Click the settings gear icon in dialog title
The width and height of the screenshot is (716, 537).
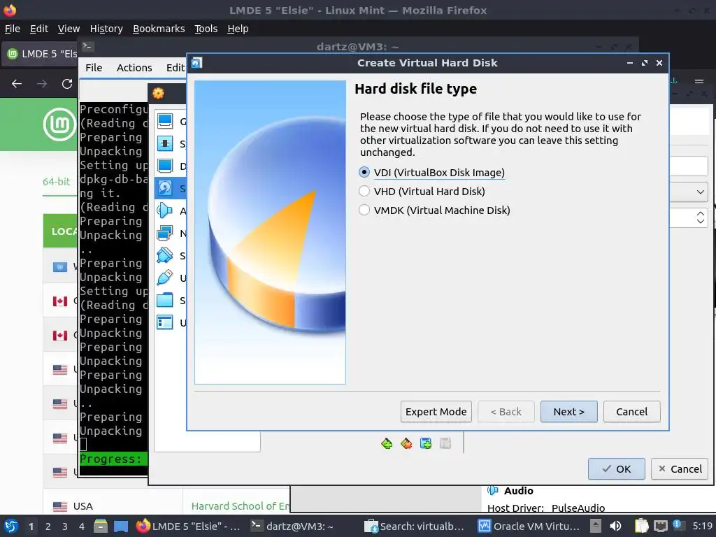(159, 93)
